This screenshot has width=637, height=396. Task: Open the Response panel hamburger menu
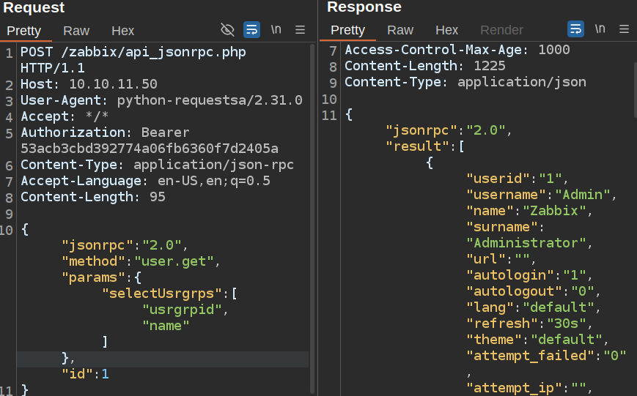tap(625, 30)
